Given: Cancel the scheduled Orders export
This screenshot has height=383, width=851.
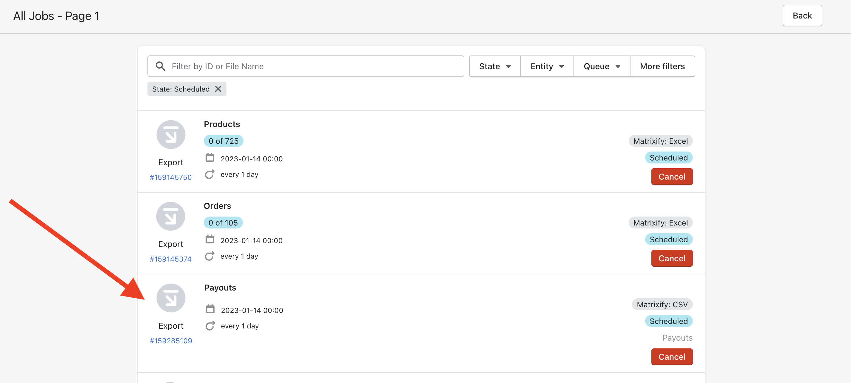Looking at the screenshot, I should coord(672,259).
